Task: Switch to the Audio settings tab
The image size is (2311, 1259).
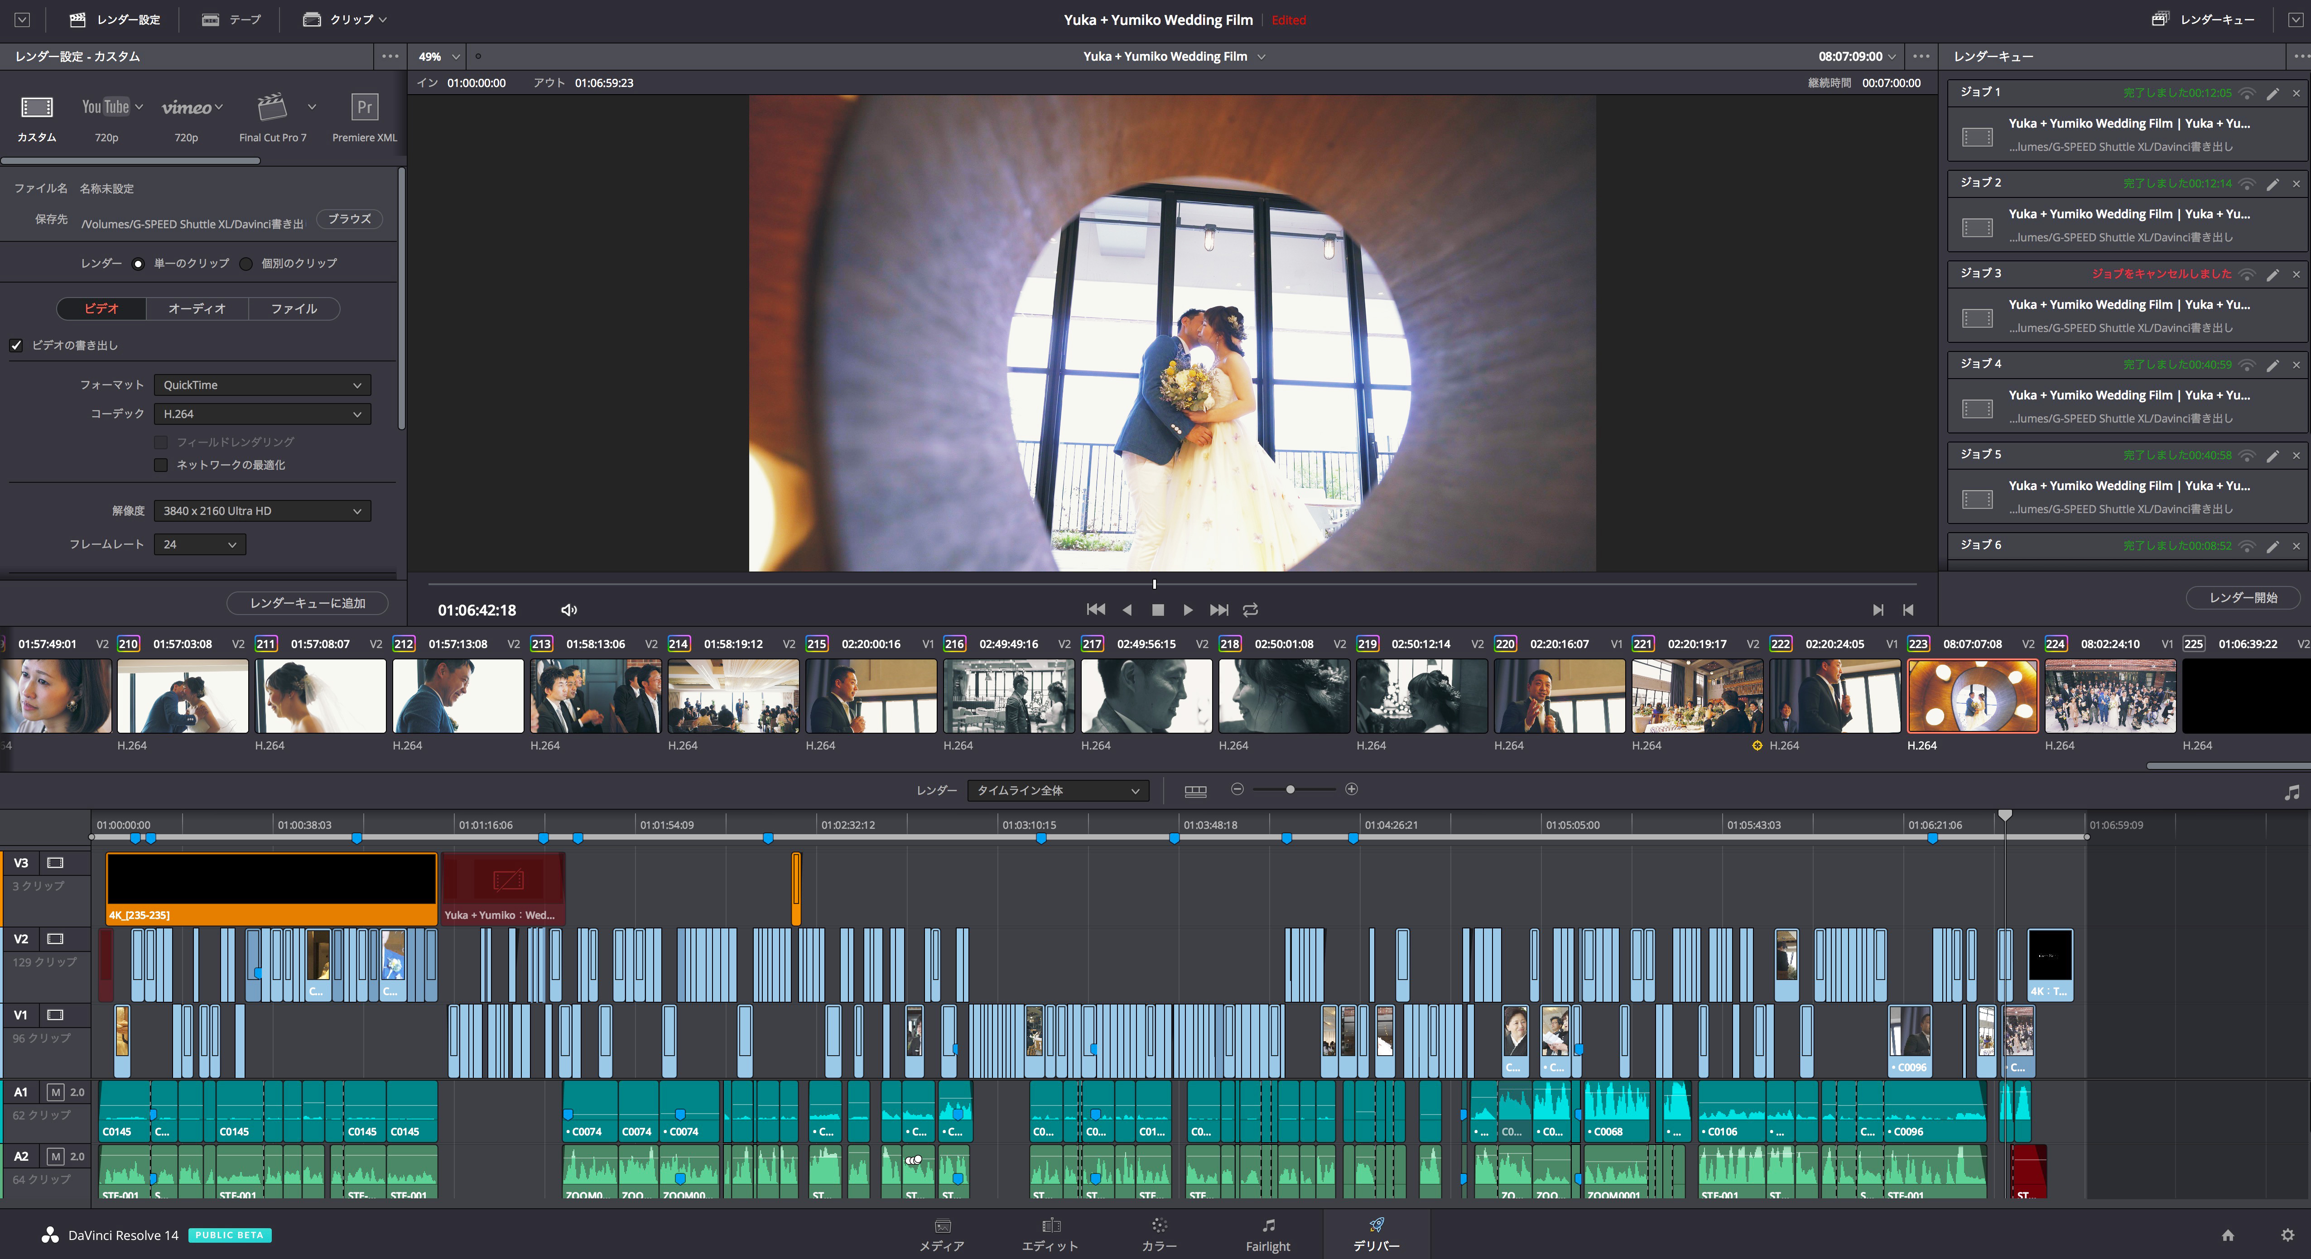Action: click(x=197, y=308)
